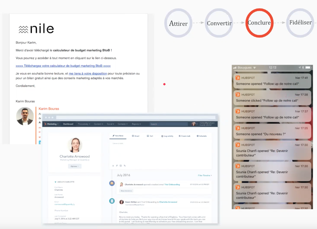Open notification 'Someone clicked Follow up de notre call'
The image size is (317, 229).
point(272,98)
